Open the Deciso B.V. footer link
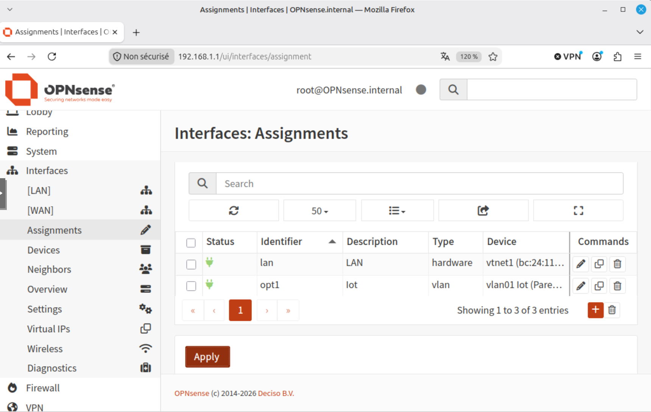This screenshot has height=412, width=651. (276, 393)
